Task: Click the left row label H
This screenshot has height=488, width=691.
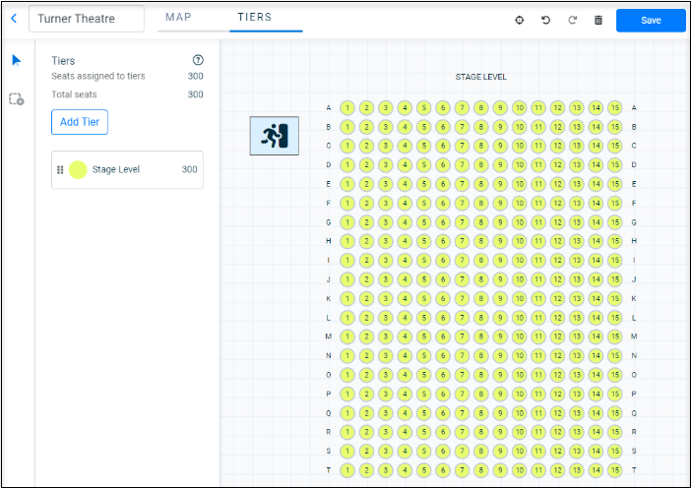Action: [329, 241]
